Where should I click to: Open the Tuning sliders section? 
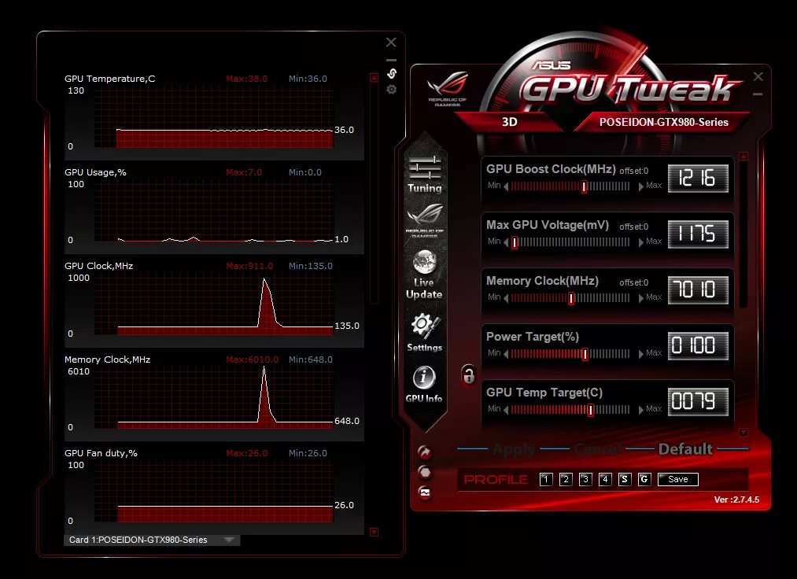[x=424, y=174]
